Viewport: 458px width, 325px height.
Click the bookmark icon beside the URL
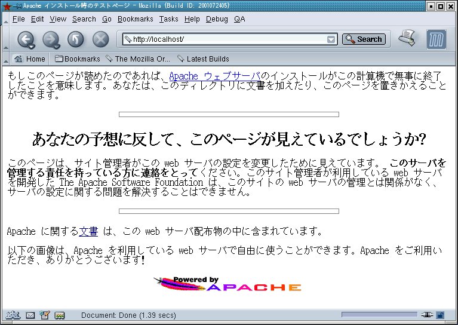128,39
